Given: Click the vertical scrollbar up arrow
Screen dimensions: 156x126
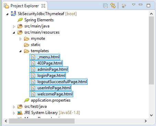Looking at the screenshot, I should coord(151,14).
